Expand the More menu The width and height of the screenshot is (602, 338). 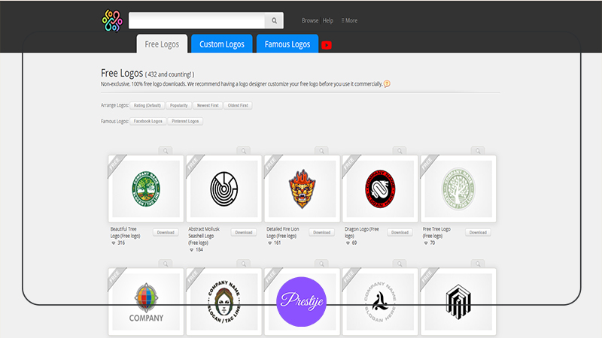click(349, 21)
